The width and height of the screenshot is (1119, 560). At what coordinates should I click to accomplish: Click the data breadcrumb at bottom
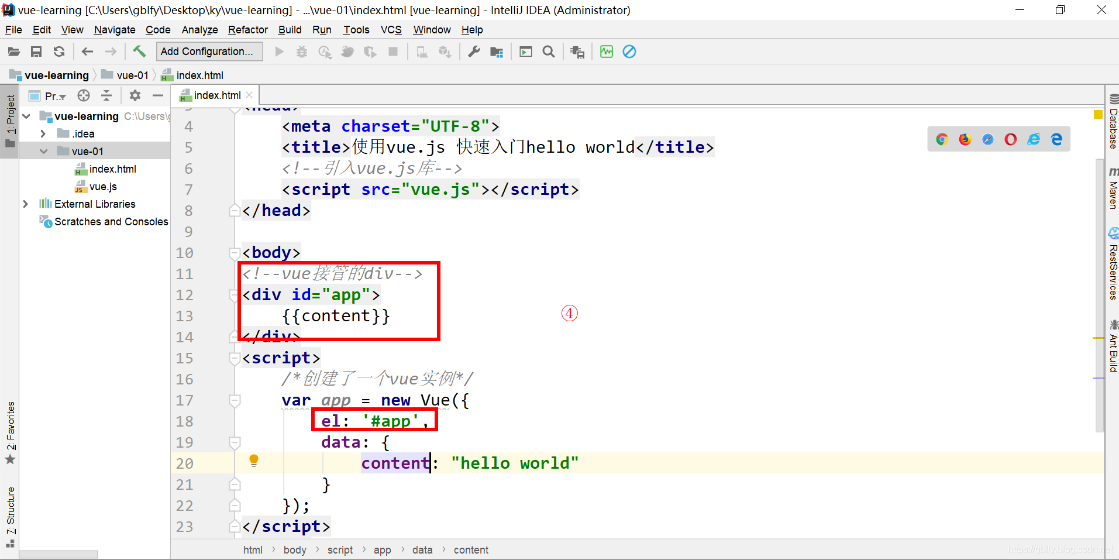click(422, 550)
